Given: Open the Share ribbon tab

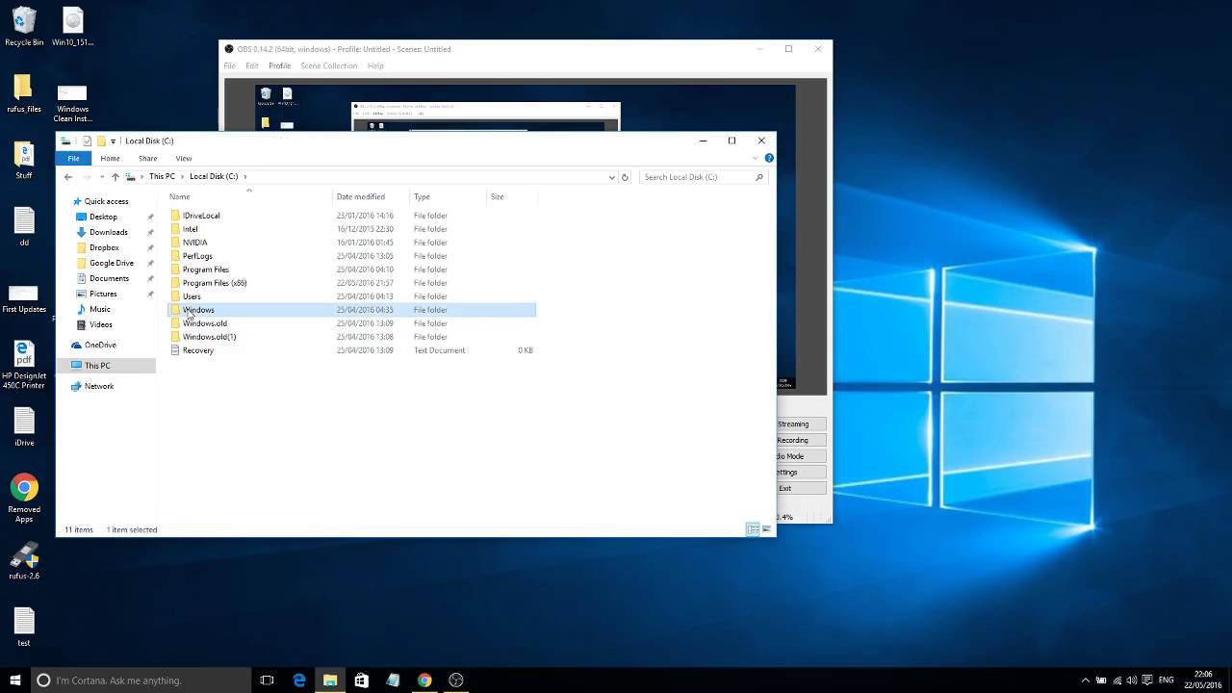Looking at the screenshot, I should click(x=147, y=158).
